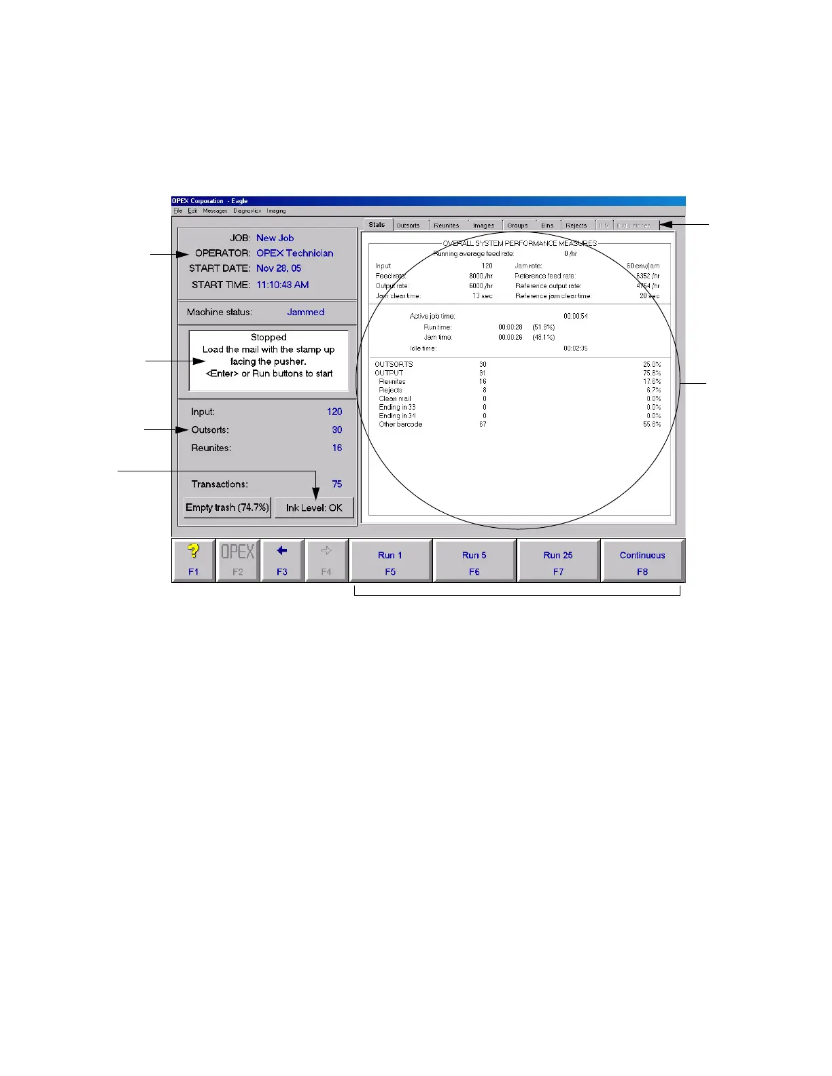Screen dimensions: 832x1076
Task: Start Run 25 with the F7 button
Action: 558,560
